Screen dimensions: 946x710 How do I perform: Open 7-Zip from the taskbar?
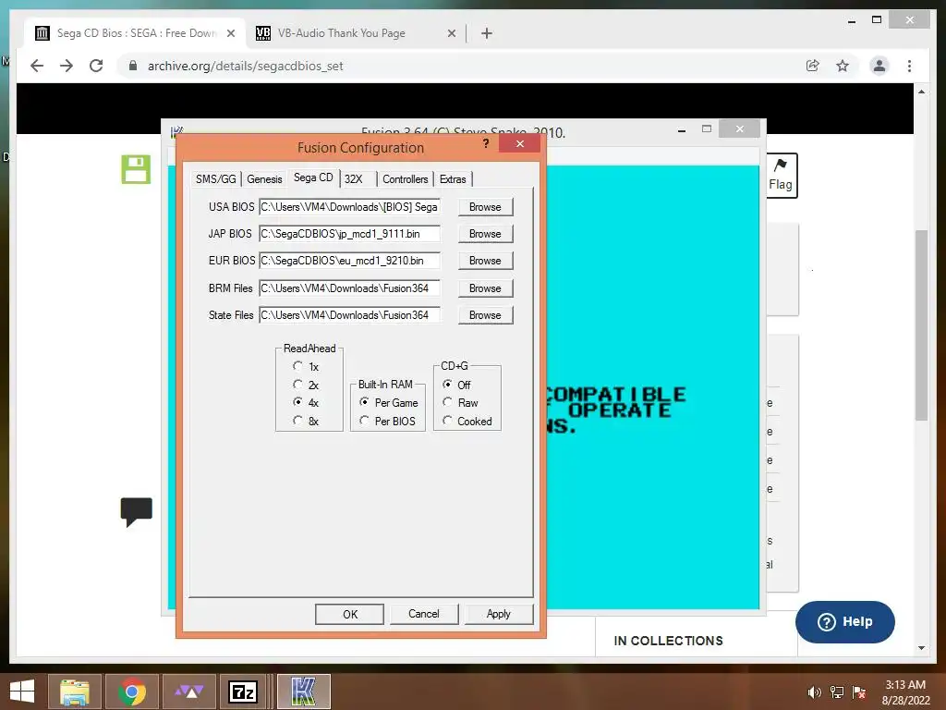(243, 692)
